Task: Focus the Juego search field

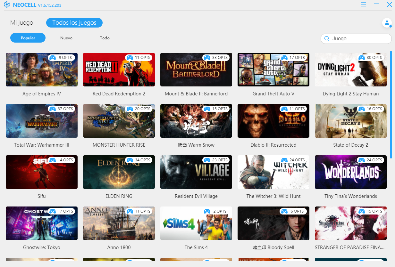Action: [x=356, y=38]
